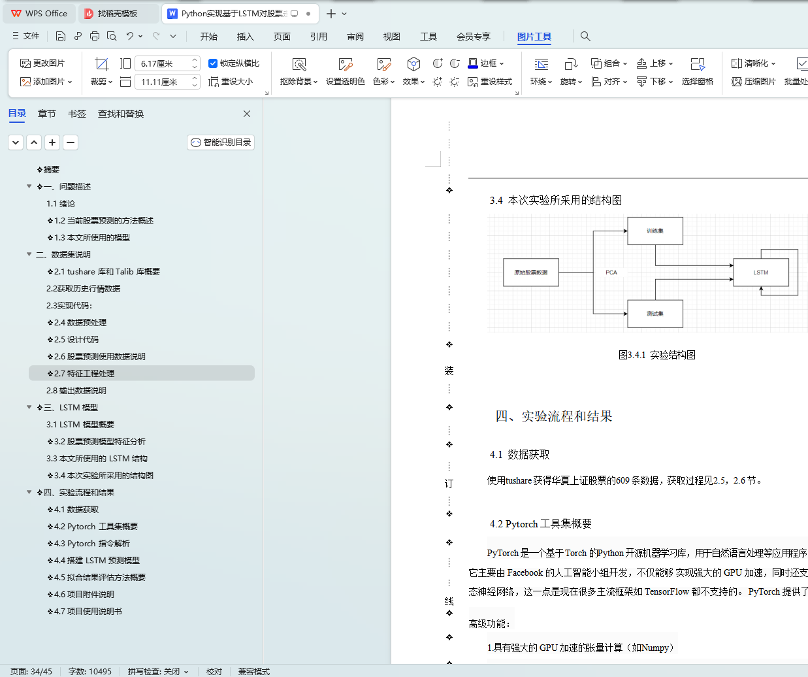Switch to the 开始 ribbon tab
The height and width of the screenshot is (677, 808).
click(x=209, y=37)
